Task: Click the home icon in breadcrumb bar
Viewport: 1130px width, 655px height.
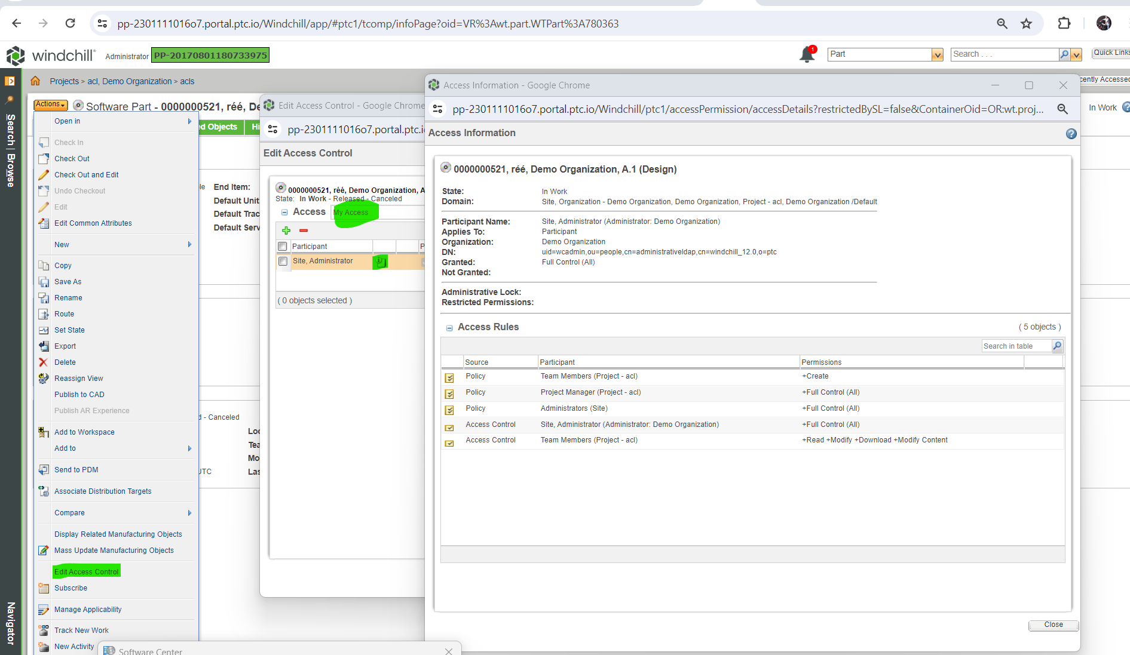Action: [x=35, y=81]
